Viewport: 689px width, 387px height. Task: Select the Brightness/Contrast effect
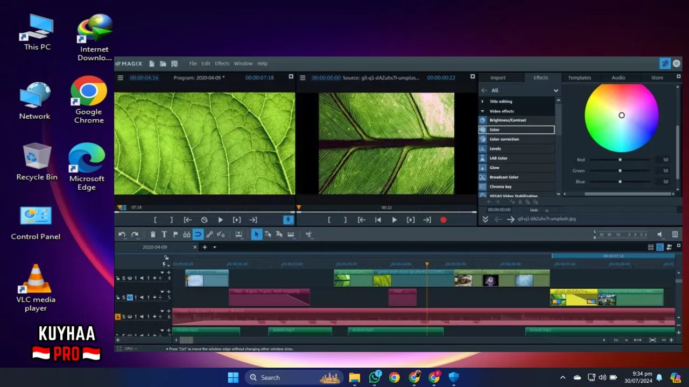click(516, 120)
